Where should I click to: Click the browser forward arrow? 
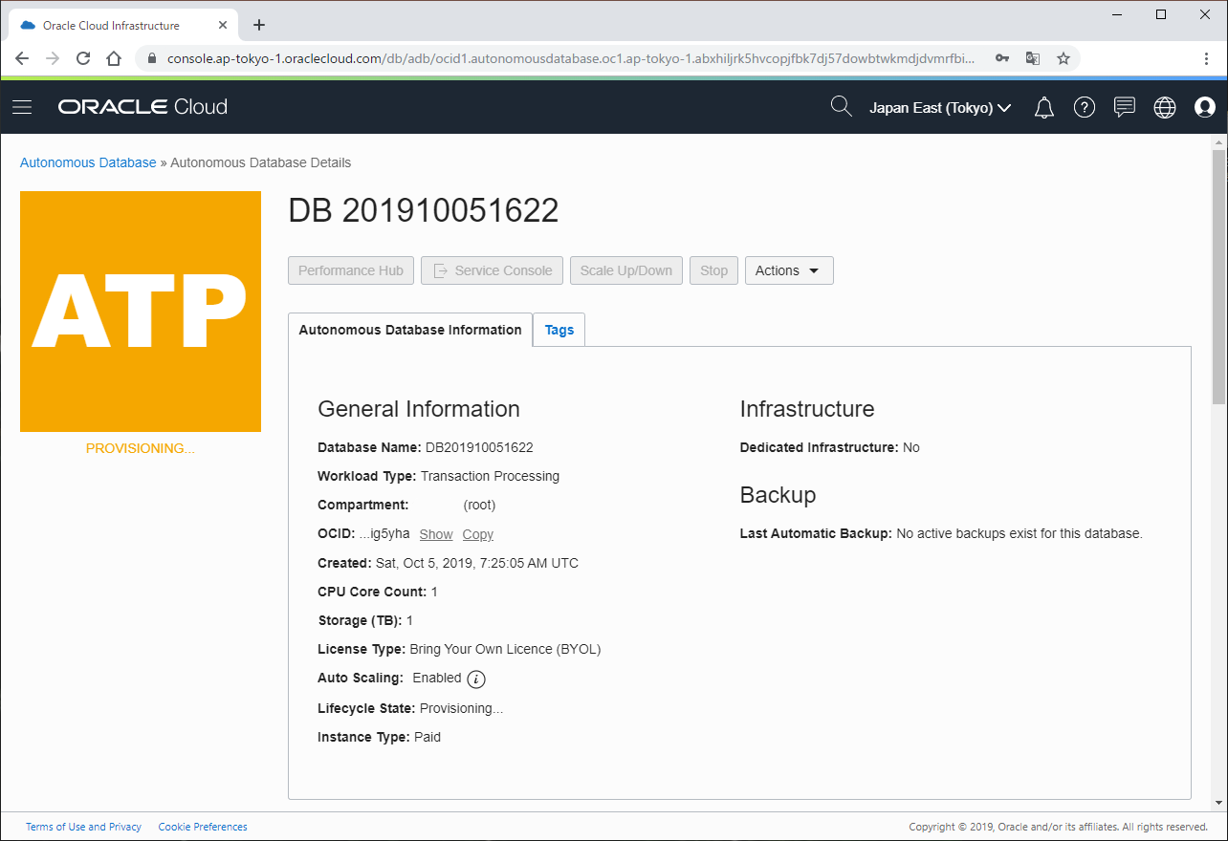tap(53, 58)
